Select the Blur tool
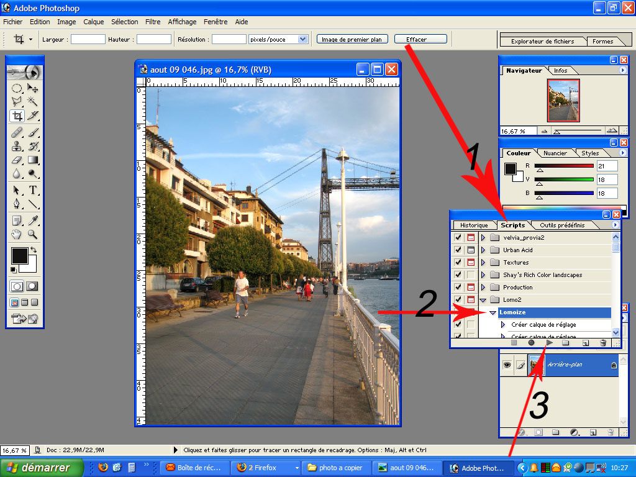Image resolution: width=636 pixels, height=477 pixels. pos(17,174)
